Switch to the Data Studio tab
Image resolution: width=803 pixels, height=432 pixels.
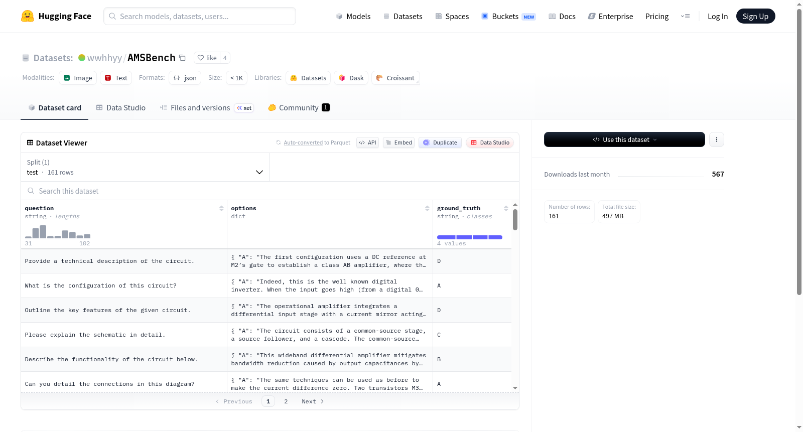[121, 107]
